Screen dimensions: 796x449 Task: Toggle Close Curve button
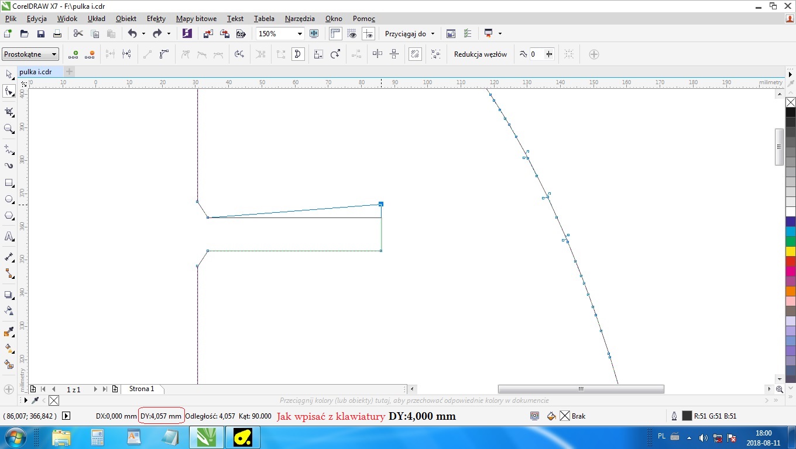pyautogui.click(x=298, y=54)
